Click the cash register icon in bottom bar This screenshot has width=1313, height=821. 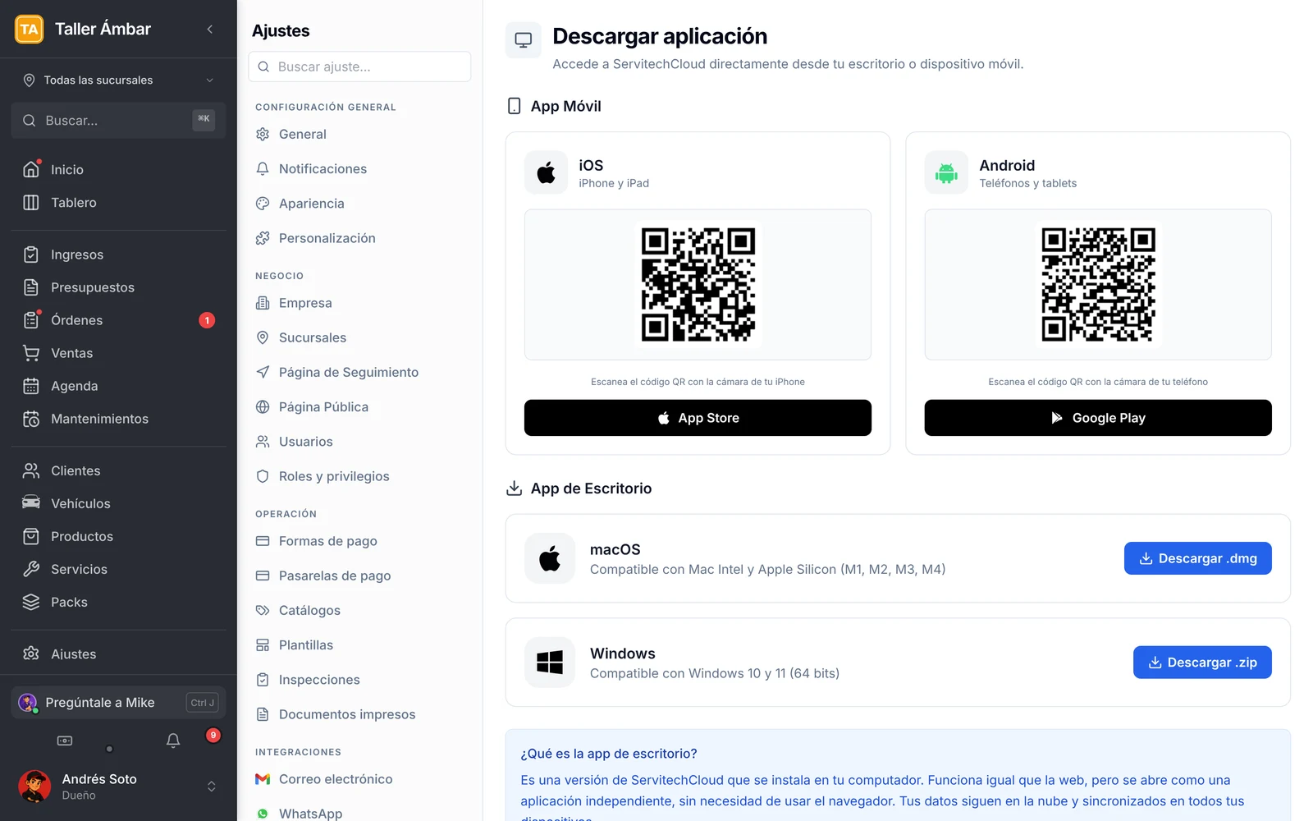(65, 741)
